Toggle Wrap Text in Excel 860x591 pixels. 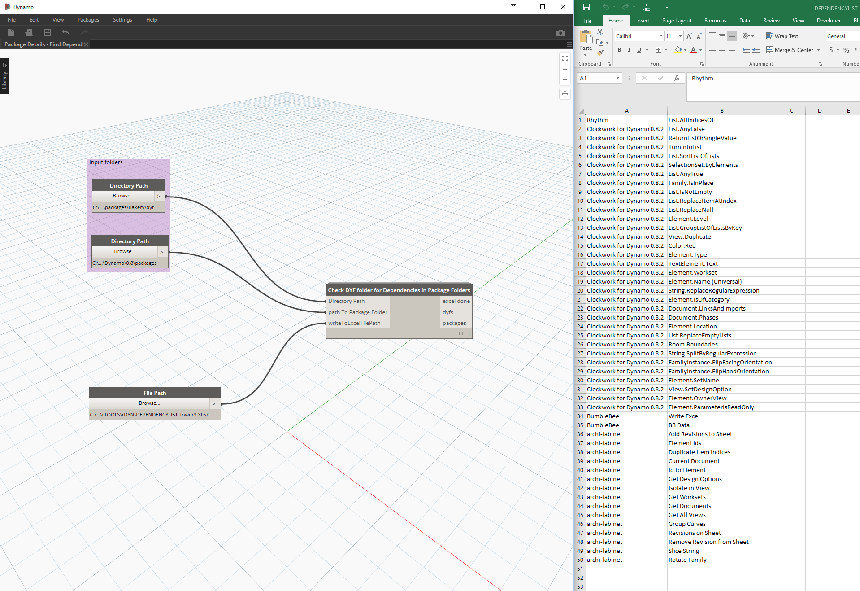coord(782,36)
